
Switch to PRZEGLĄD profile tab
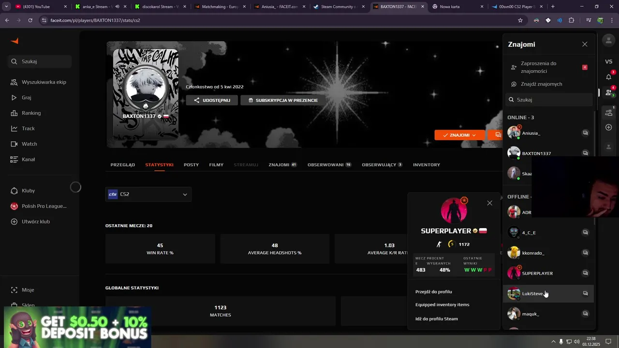pyautogui.click(x=123, y=165)
